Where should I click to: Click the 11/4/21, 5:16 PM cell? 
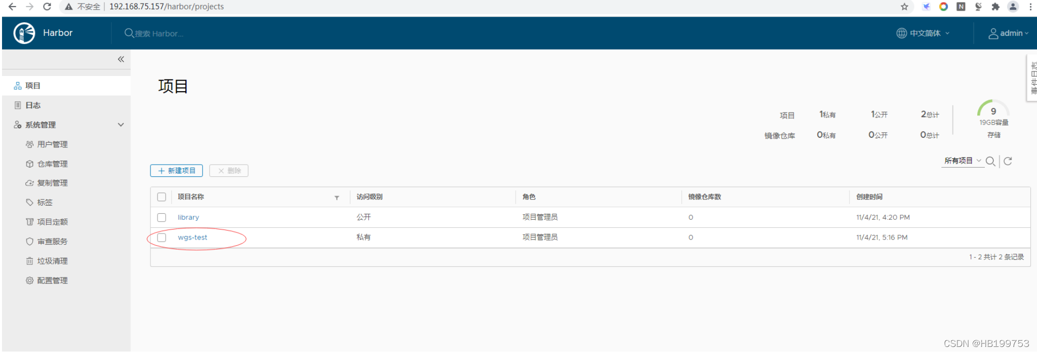(x=882, y=238)
